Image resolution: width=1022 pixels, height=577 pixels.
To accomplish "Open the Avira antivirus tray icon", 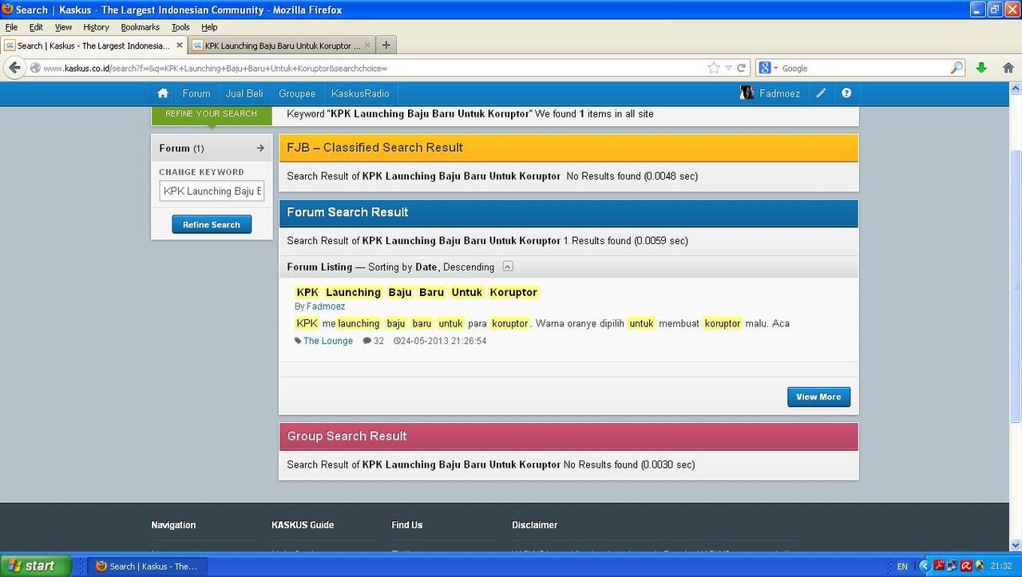I will [x=965, y=566].
